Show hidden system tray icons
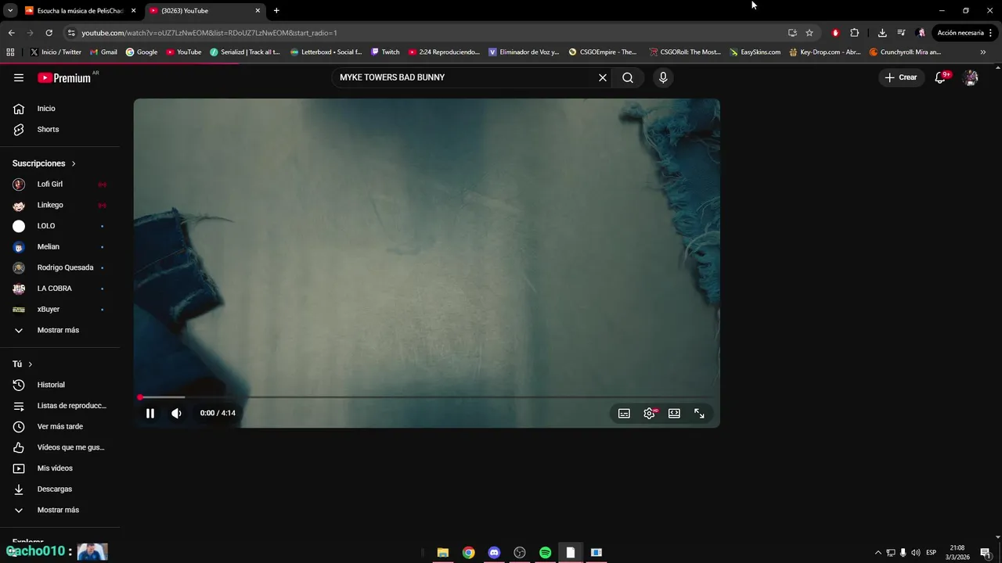The image size is (1002, 563). tap(878, 553)
